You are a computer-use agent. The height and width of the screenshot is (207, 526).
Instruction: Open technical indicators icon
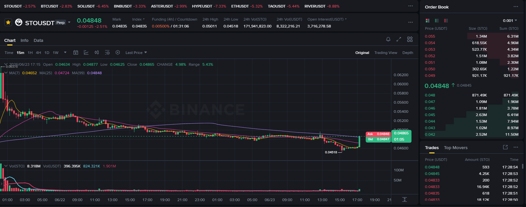point(86,52)
